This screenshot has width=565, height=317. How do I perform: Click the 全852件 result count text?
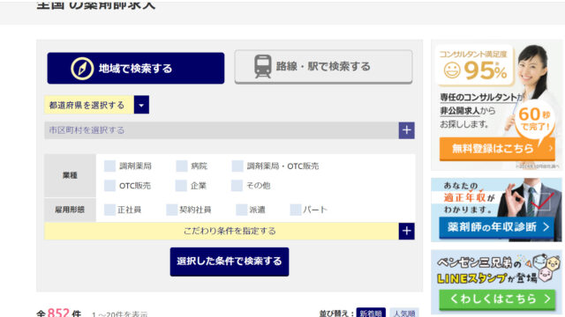(x=59, y=313)
